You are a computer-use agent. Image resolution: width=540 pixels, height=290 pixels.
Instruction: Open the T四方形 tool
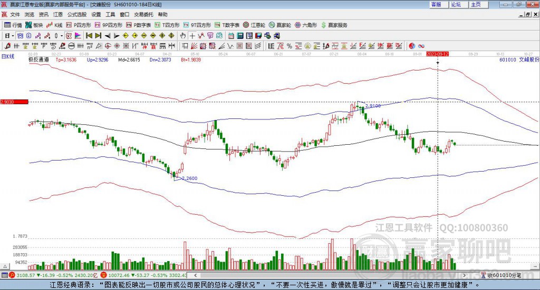pos(167,25)
